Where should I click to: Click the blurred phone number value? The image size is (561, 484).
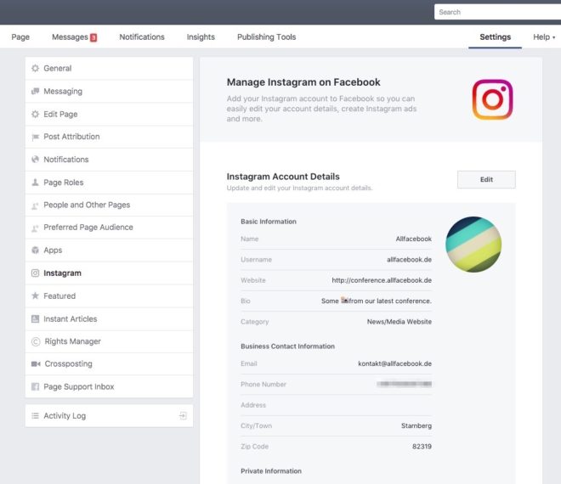405,384
